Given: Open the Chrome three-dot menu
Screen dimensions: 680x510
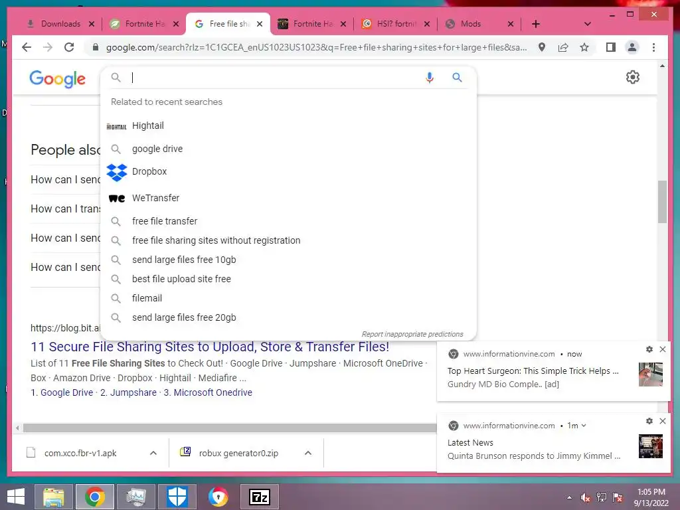Looking at the screenshot, I should coord(653,47).
